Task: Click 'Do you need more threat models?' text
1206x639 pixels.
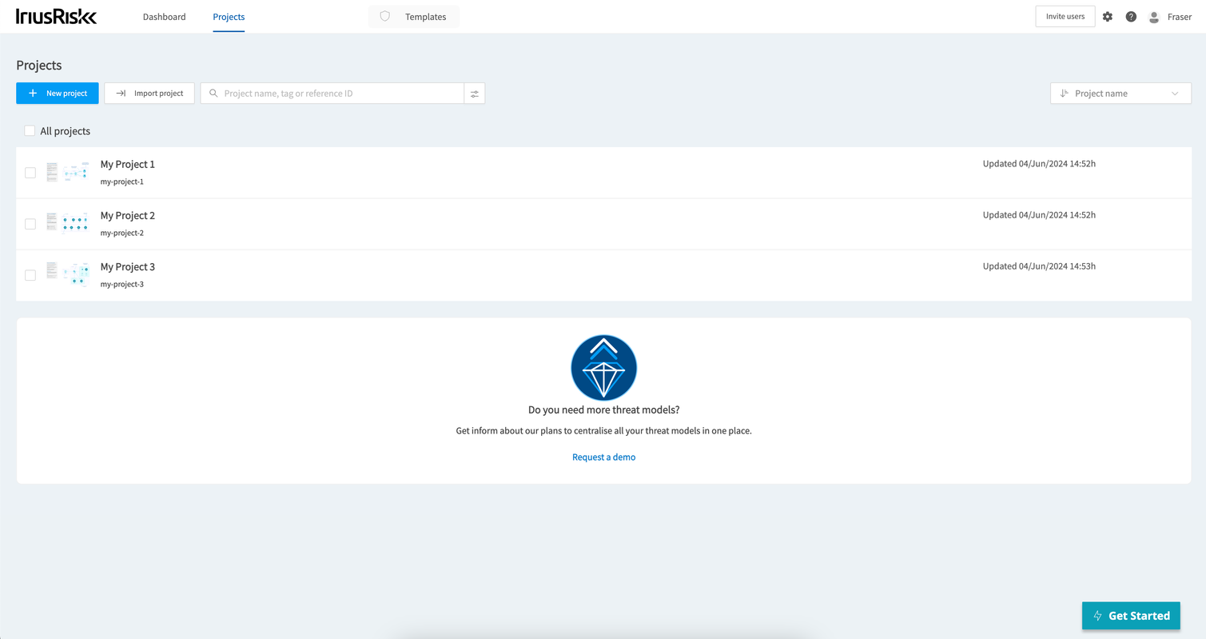Action: pyautogui.click(x=604, y=409)
